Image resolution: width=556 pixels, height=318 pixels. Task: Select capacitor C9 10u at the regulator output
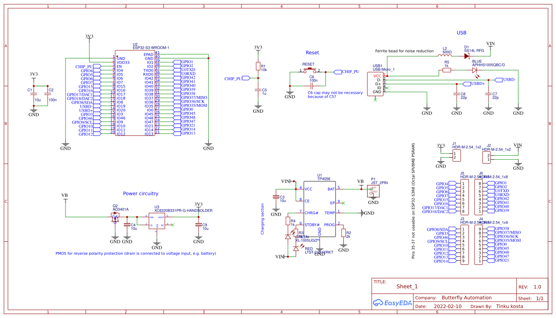[199, 224]
